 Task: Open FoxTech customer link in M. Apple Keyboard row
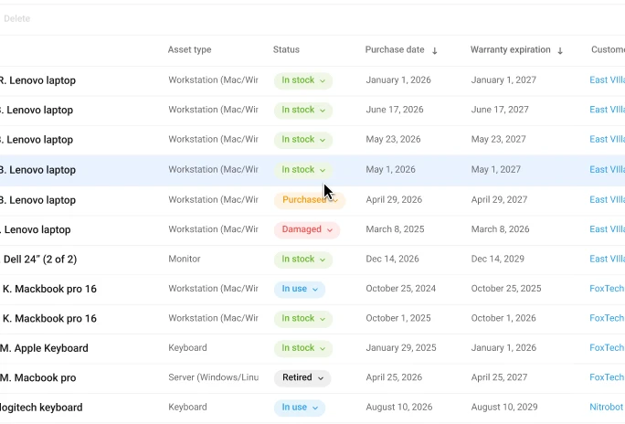(607, 348)
